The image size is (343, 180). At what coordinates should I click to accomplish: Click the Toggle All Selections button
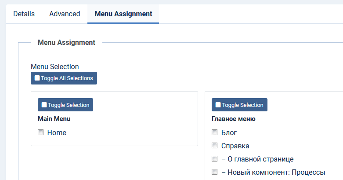(x=64, y=78)
